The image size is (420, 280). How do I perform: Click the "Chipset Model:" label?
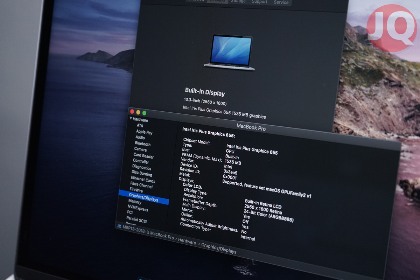click(196, 142)
